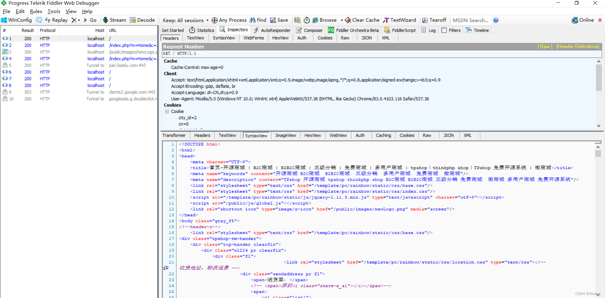
Task: Click the Clear Cache button
Action: click(362, 20)
